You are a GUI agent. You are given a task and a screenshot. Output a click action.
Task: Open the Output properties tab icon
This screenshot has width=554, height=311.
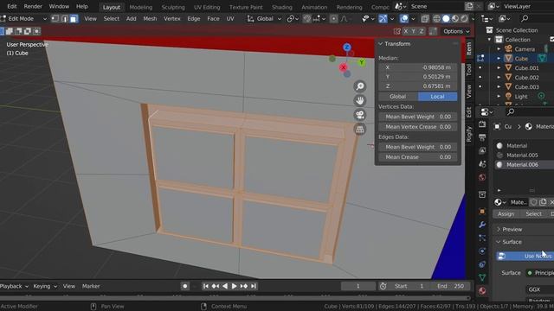click(x=482, y=137)
